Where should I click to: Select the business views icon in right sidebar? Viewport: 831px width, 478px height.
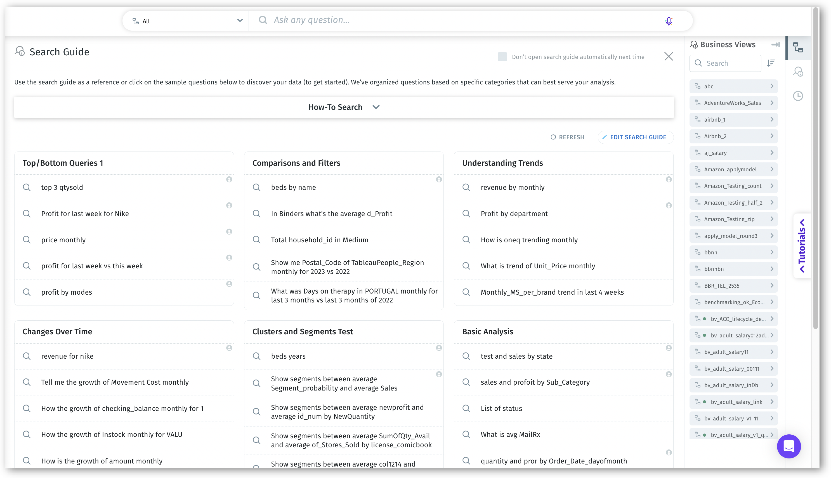[x=798, y=48]
